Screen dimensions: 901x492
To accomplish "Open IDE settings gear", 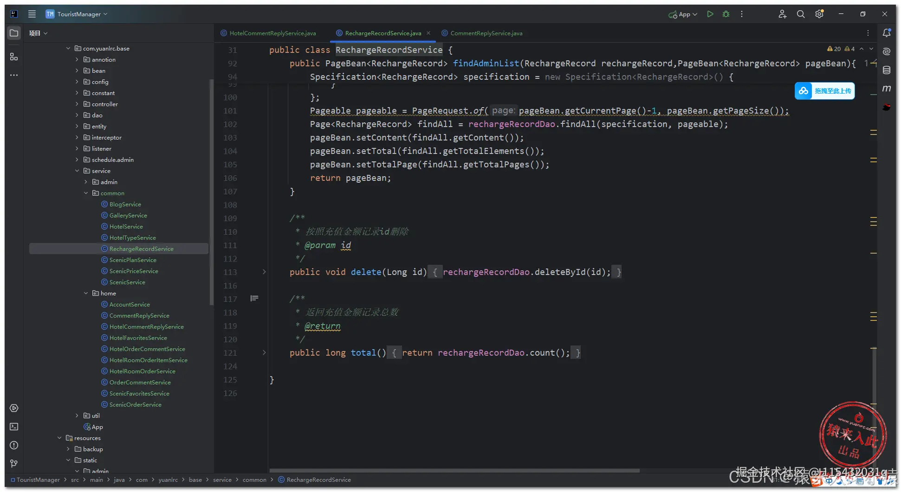I will click(819, 14).
